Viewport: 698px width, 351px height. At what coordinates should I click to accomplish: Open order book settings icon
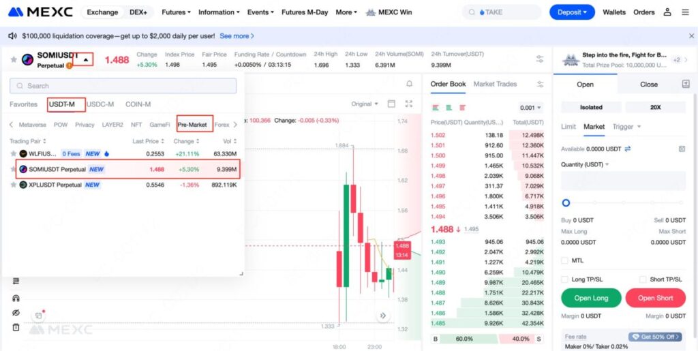coord(540,84)
